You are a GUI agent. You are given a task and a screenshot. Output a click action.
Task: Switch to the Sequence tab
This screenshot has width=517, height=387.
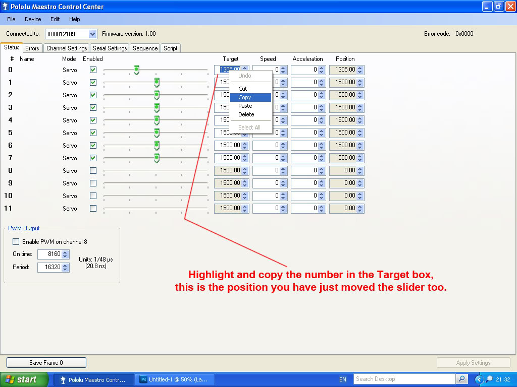pyautogui.click(x=145, y=48)
